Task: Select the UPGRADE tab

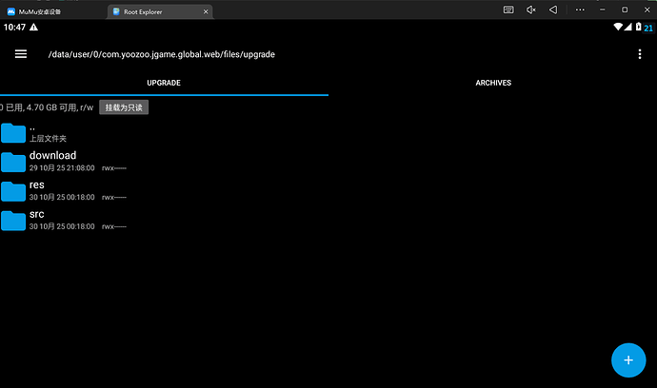Action: [164, 83]
